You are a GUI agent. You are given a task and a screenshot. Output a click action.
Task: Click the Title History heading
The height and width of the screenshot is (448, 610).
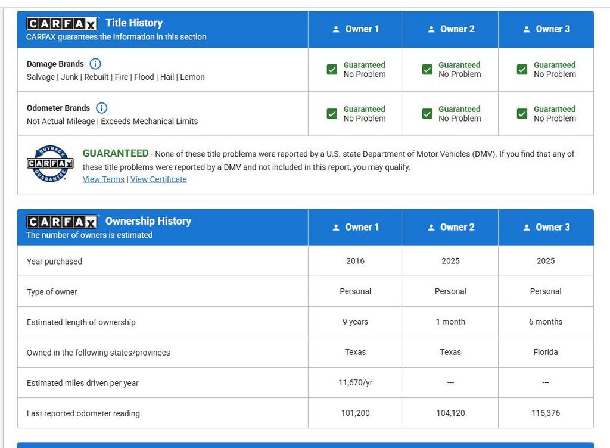pyautogui.click(x=134, y=23)
